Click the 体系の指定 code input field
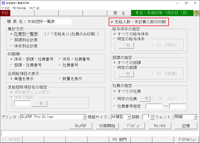Image resolution: width=200 pixels, height=143 pixels. (22, 103)
